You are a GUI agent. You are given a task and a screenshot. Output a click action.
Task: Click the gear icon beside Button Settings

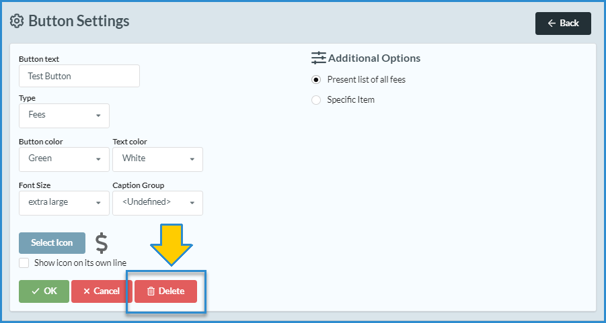tap(17, 21)
